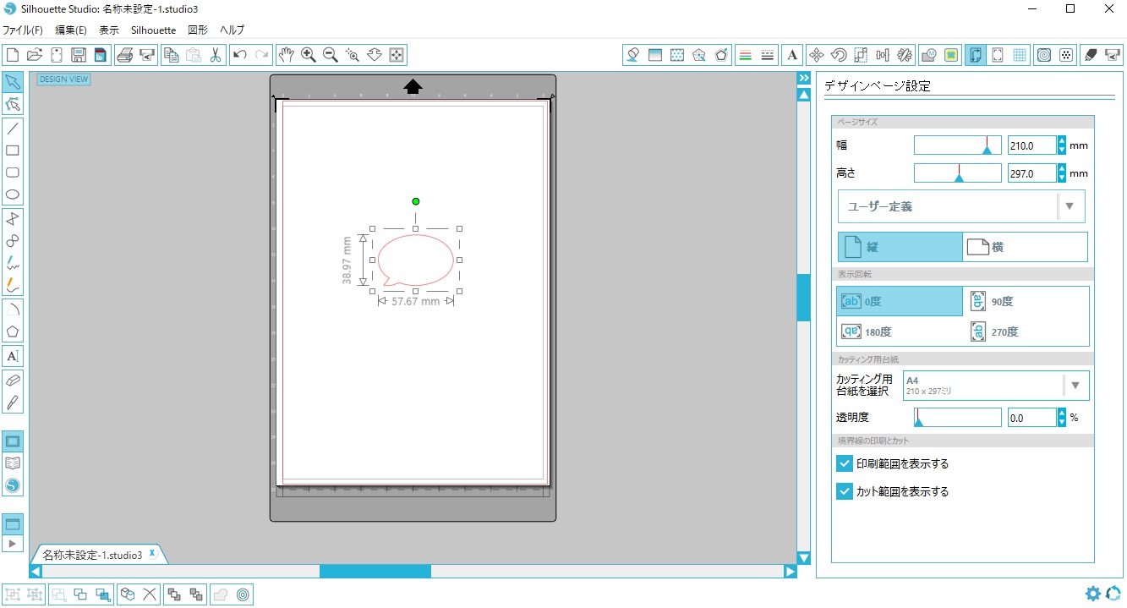This screenshot has height=608, width=1127.
Task: Pick the Draw Ellipse tool
Action: 13,194
